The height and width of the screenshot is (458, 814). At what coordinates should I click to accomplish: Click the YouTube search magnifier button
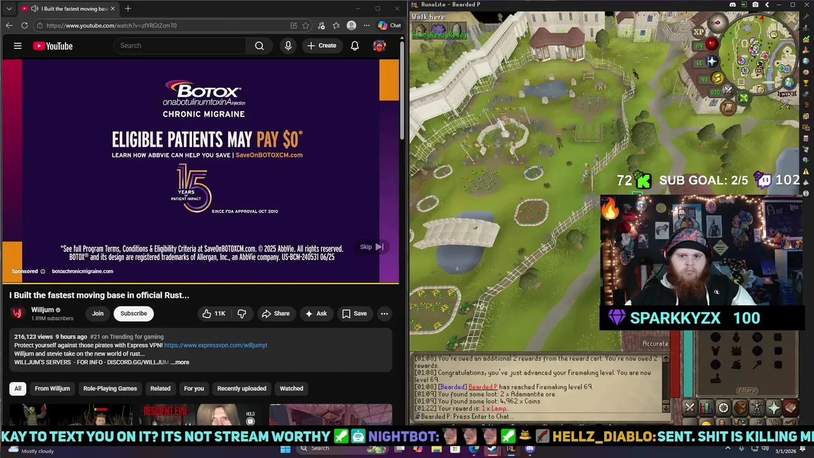click(x=259, y=46)
